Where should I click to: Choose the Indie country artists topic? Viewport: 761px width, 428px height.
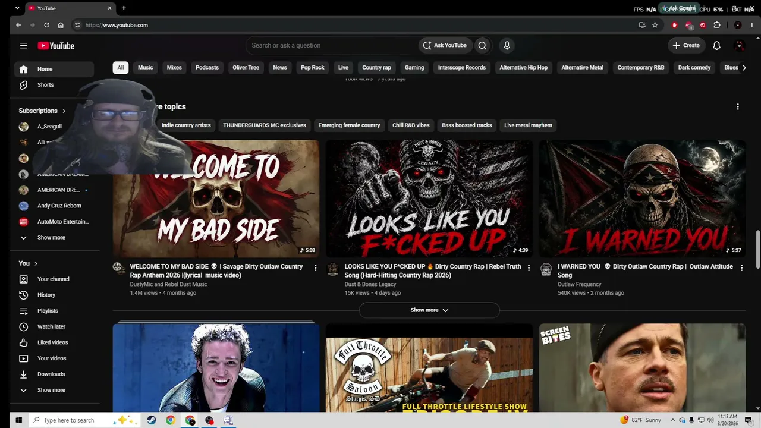point(186,125)
